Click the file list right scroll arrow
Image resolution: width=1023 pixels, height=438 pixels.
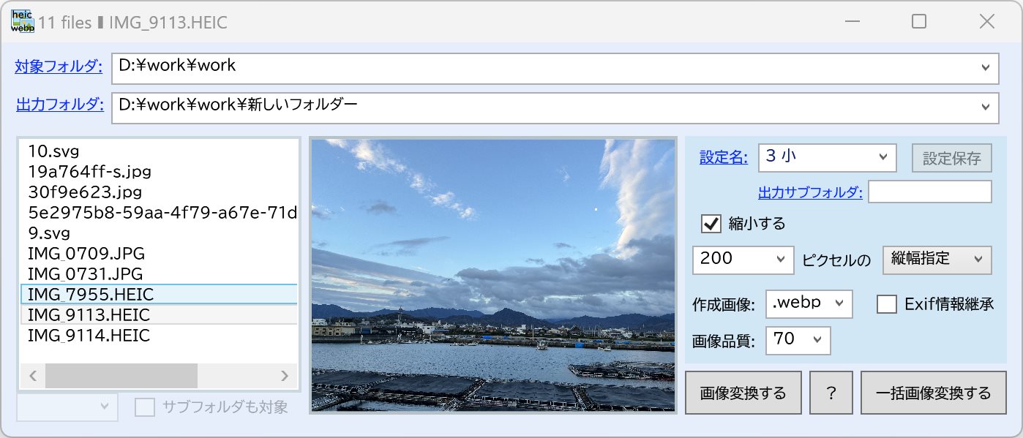click(x=285, y=376)
